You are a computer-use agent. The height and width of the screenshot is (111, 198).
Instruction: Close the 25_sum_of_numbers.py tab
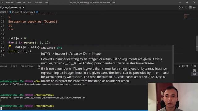[23, 7]
